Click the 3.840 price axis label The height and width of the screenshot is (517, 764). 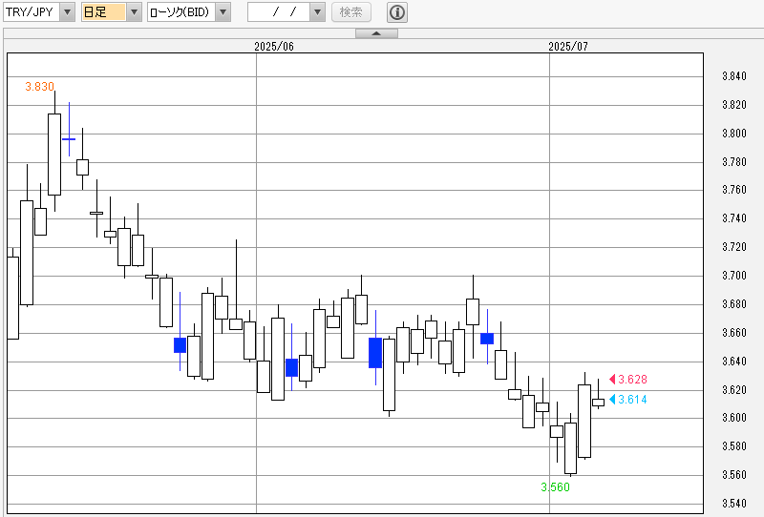[734, 76]
